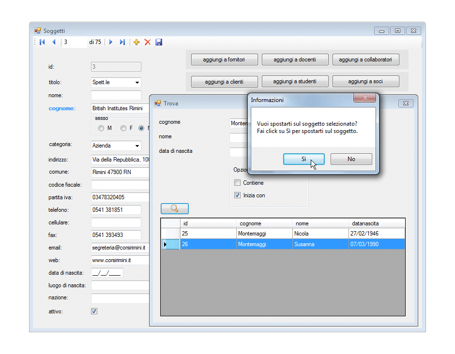Click the toolbar drag grip handle
Screen dimensions: 455x354
pos(35,42)
